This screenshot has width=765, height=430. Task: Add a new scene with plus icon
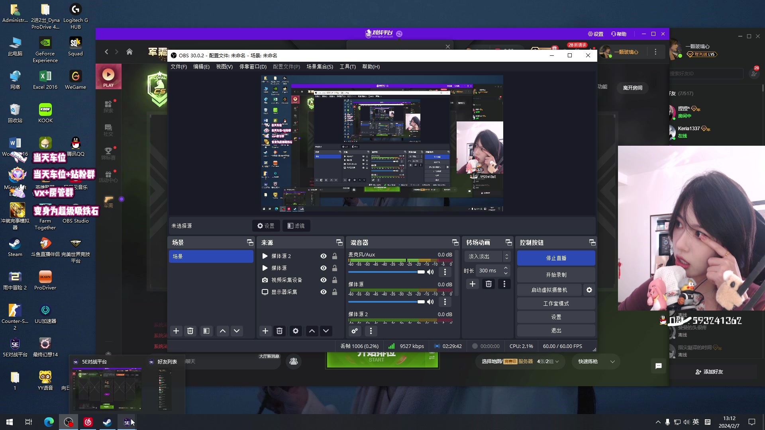point(176,331)
